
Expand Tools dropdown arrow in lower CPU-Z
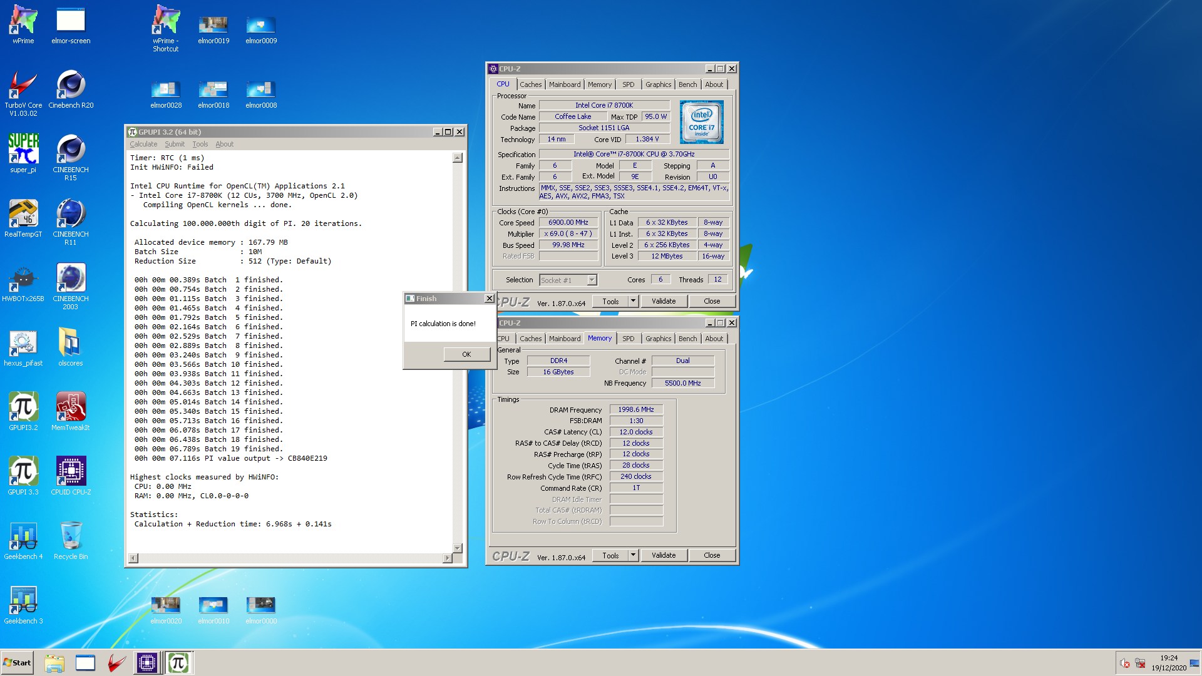633,555
